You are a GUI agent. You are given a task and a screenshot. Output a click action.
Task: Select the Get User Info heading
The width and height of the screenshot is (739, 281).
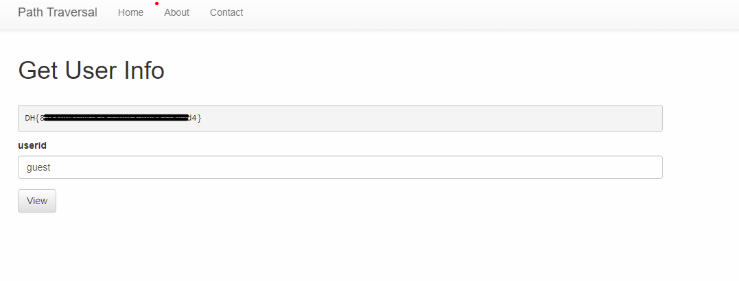(x=91, y=71)
